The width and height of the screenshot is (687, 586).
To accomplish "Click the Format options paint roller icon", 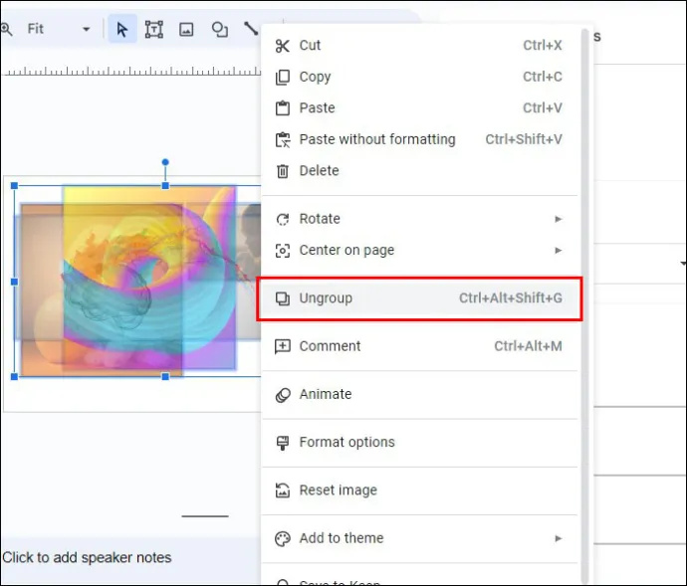I will [x=283, y=443].
